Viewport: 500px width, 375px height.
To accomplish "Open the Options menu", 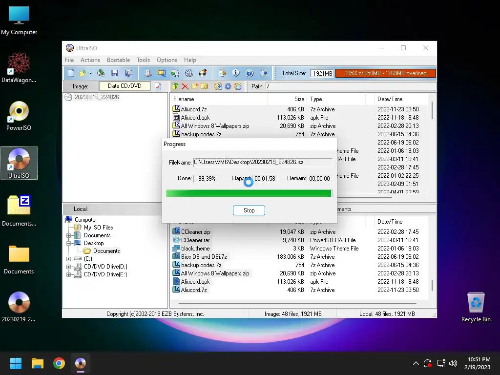I will point(167,60).
